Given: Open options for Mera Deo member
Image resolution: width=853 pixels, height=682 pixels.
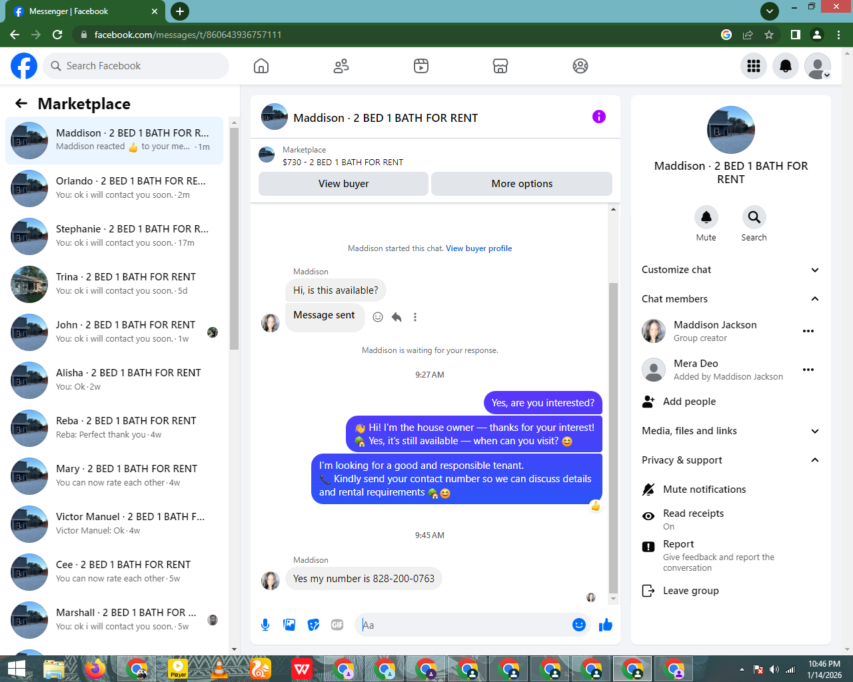Looking at the screenshot, I should click(x=808, y=370).
